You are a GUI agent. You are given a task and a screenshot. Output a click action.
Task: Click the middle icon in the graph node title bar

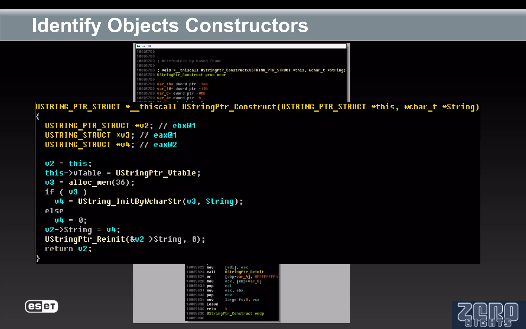(x=144, y=46)
